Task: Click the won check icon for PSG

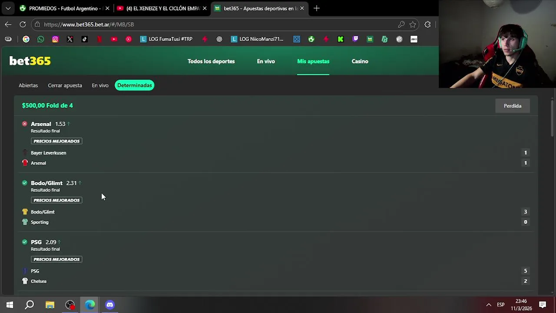Action: tap(25, 242)
